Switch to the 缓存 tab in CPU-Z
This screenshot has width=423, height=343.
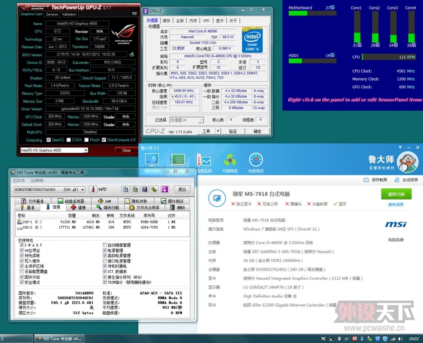[x=167, y=21]
